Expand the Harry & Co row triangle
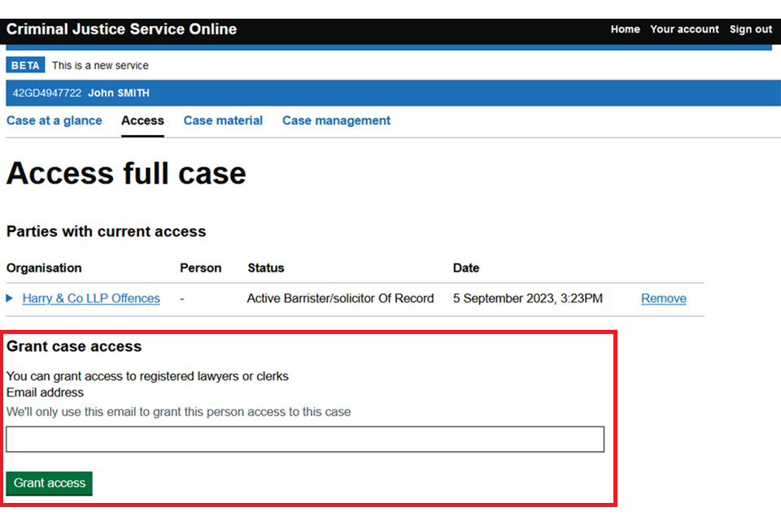 point(10,298)
